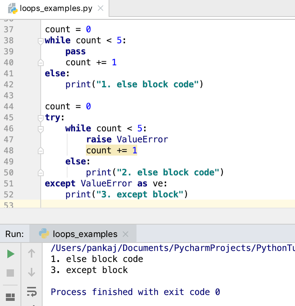
Task: Click the console line reading 3. except block
Action: (x=90, y=270)
